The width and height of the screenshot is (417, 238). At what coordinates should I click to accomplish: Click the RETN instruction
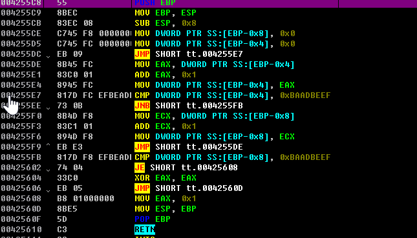145,230
